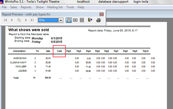Switch to four page view

[x=82, y=20]
